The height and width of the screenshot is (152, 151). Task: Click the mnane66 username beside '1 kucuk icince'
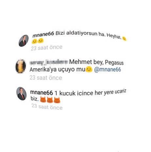[42, 93]
